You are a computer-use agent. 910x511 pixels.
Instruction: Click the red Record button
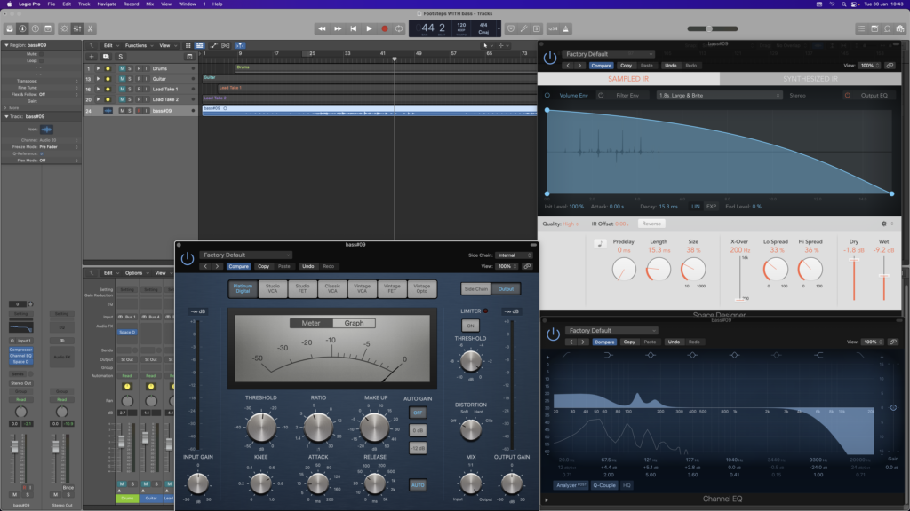(384, 28)
